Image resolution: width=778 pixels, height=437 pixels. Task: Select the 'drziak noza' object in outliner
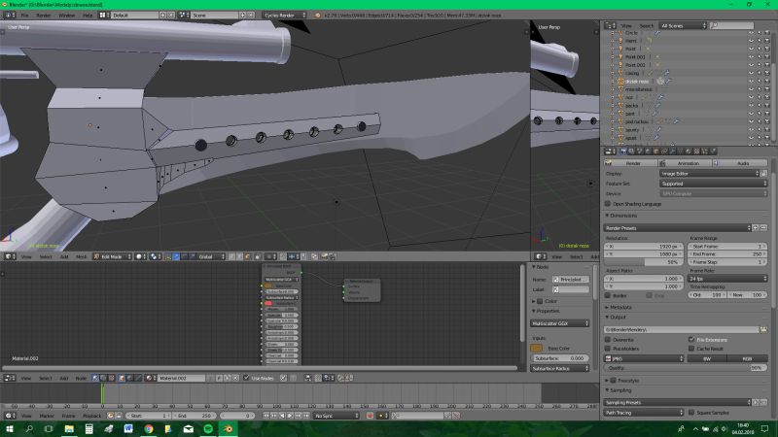coord(637,82)
